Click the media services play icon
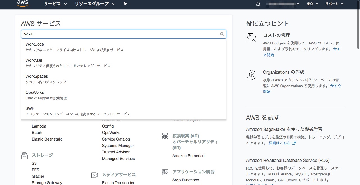Screen dimensions: 360x185 pyautogui.click(x=94, y=175)
